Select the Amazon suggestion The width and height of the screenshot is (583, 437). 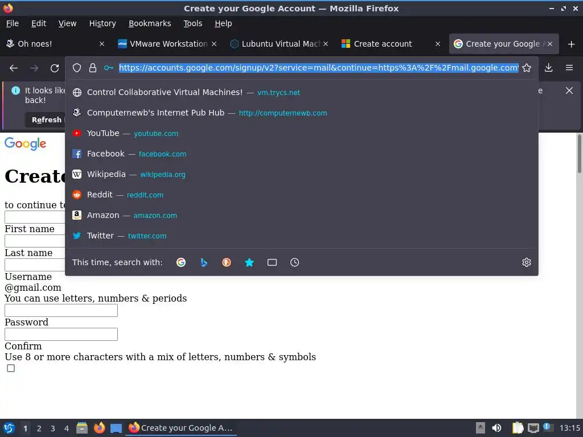302,215
